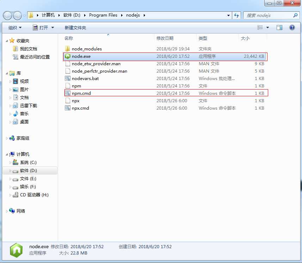Select the node_perfctr_provider.man file name

click(x=99, y=71)
